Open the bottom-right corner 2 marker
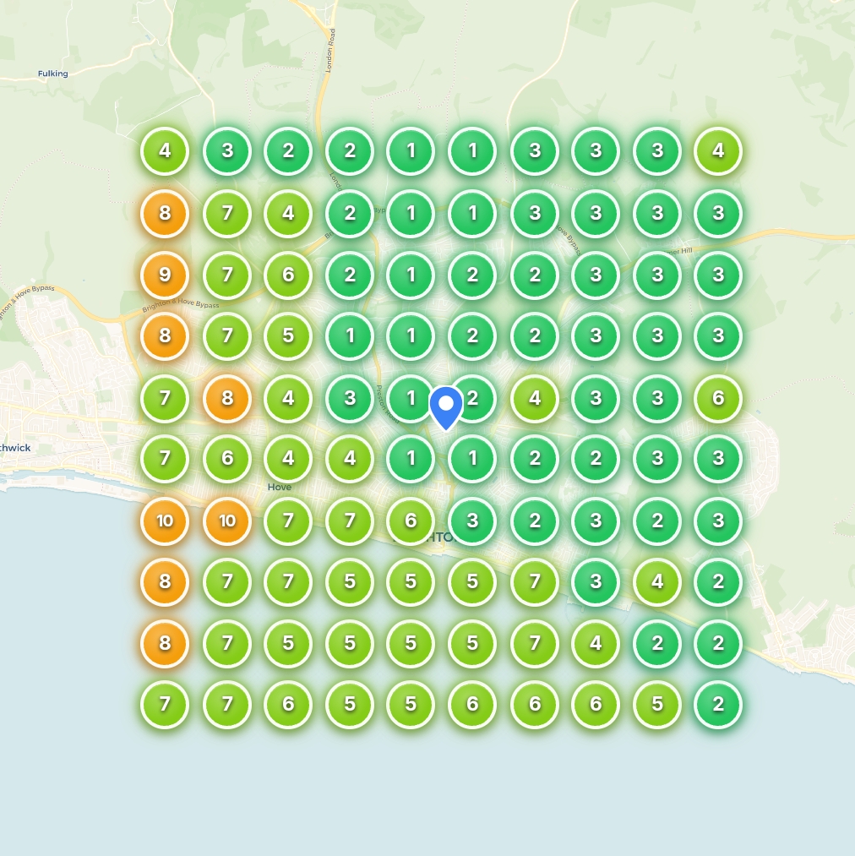855x856 pixels. (718, 705)
